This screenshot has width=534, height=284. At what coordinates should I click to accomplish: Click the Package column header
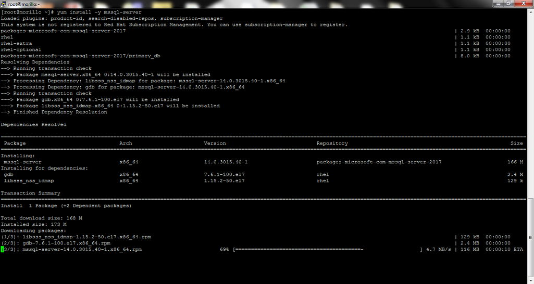tap(15, 143)
